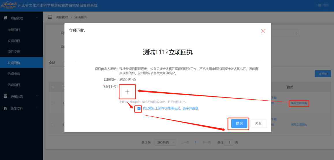Tick the table header select-all checkbox

[53, 87]
